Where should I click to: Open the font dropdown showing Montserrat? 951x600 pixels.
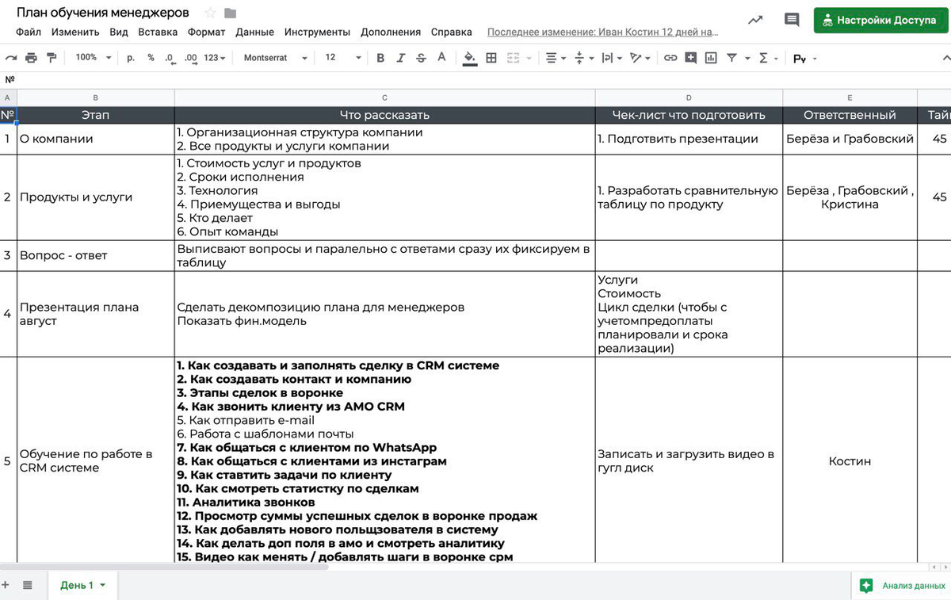273,58
